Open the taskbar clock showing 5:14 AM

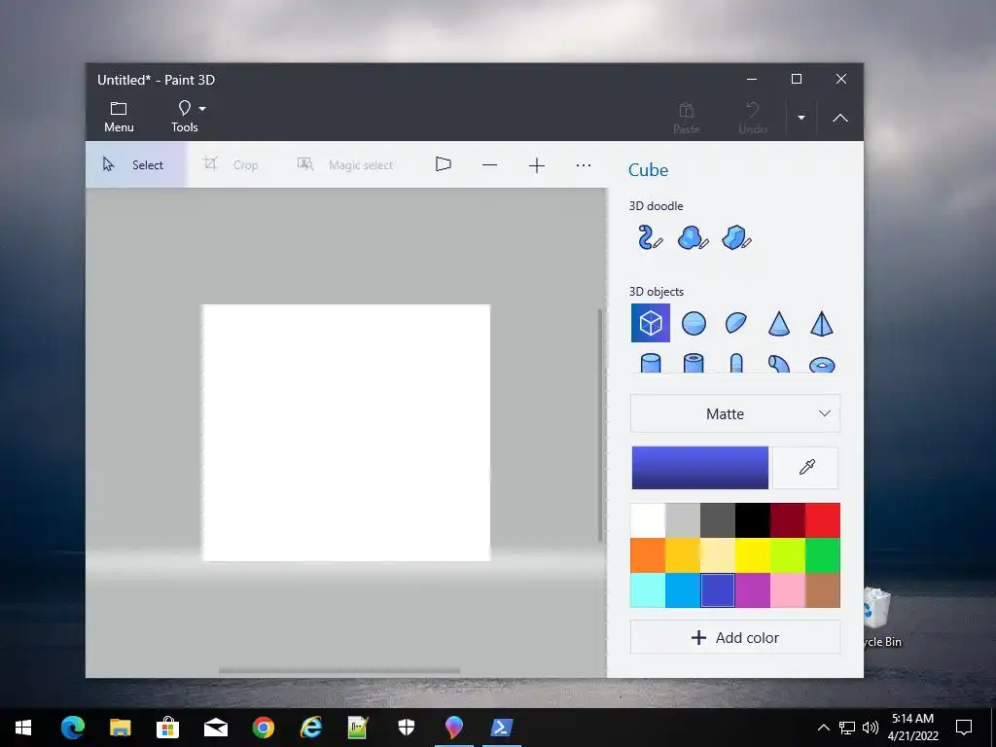coord(912,728)
